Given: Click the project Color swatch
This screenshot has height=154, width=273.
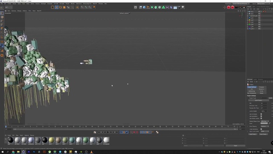Looking at the screenshot, I should pyautogui.click(x=264, y=123).
